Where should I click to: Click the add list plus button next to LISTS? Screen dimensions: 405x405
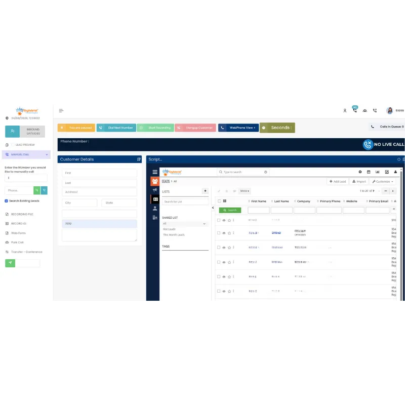pos(205,191)
